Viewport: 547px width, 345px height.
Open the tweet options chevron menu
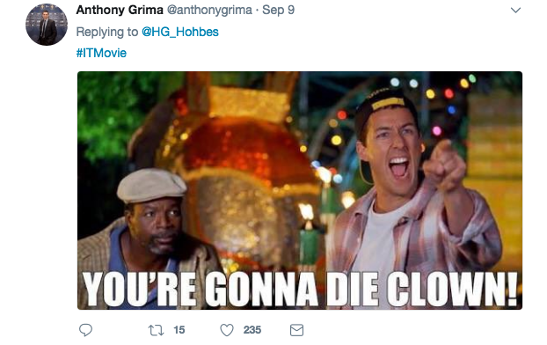[x=515, y=11]
